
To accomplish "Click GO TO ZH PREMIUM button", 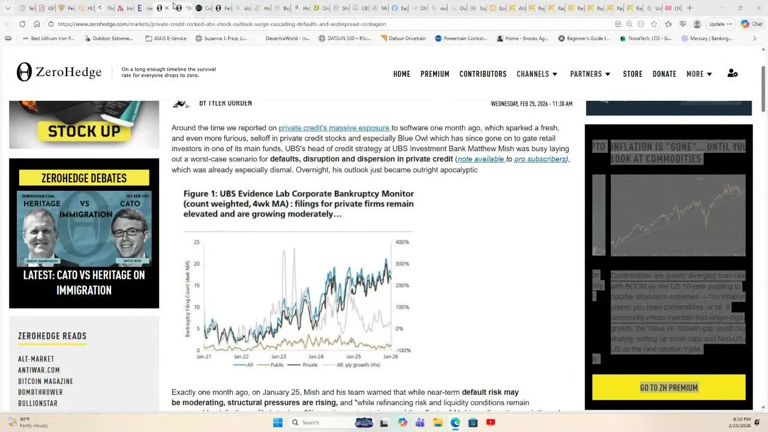I will point(668,388).
